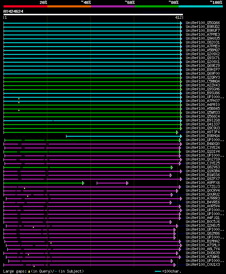Select the UniRef100_B1WSS6 label
Image resolution: width=226 pixels, height=274 pixels.
[203, 175]
